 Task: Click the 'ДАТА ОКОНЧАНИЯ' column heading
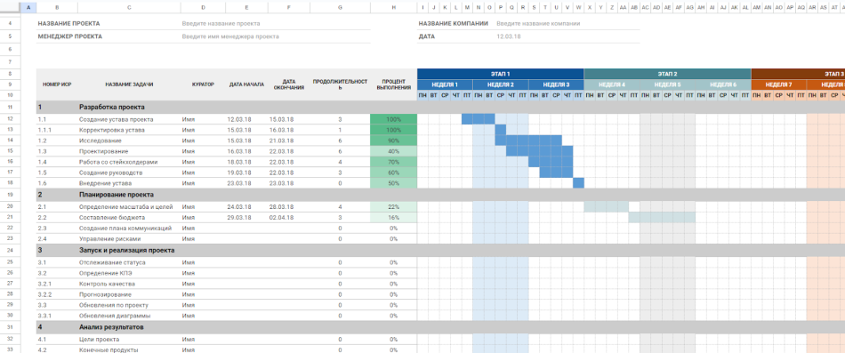(x=289, y=84)
